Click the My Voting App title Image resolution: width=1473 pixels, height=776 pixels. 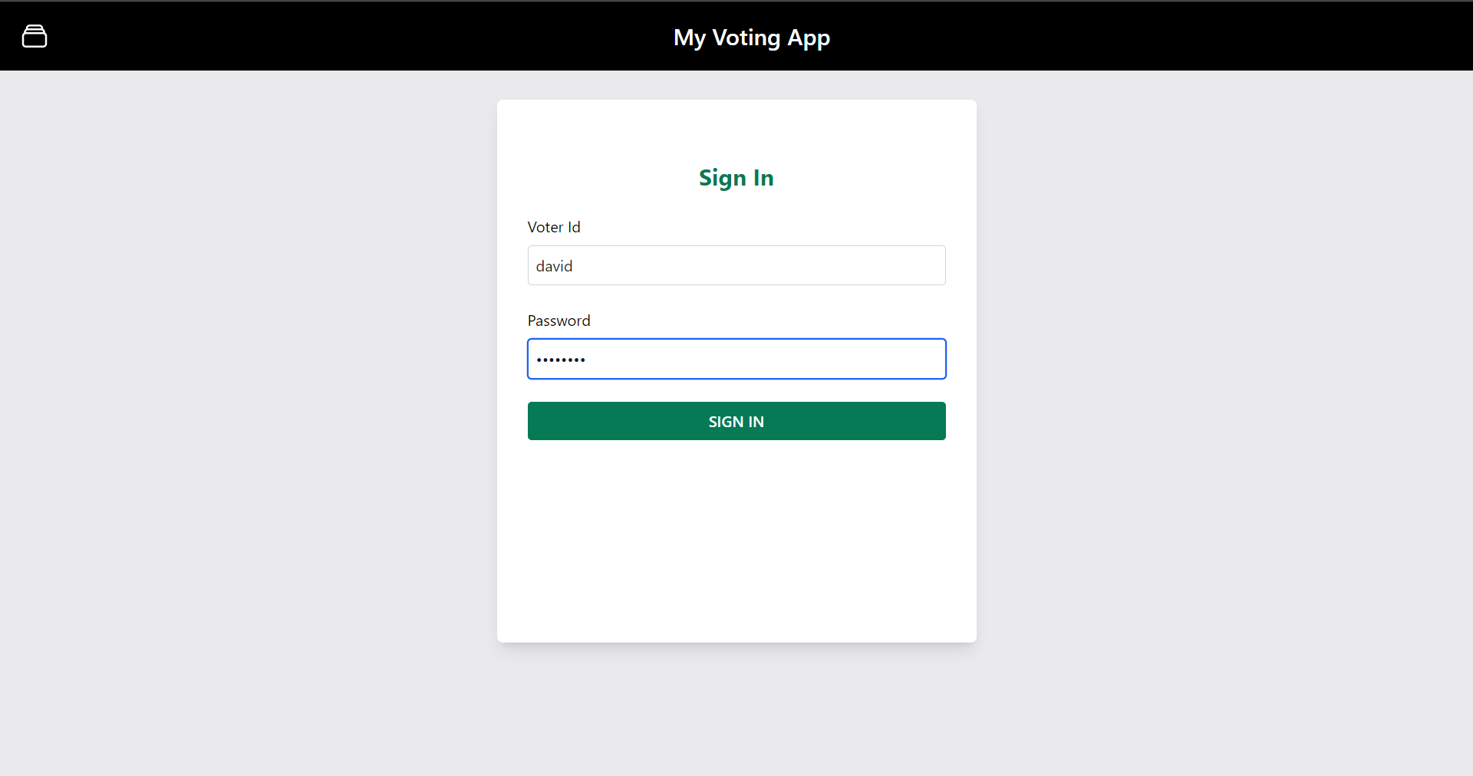[x=751, y=38]
